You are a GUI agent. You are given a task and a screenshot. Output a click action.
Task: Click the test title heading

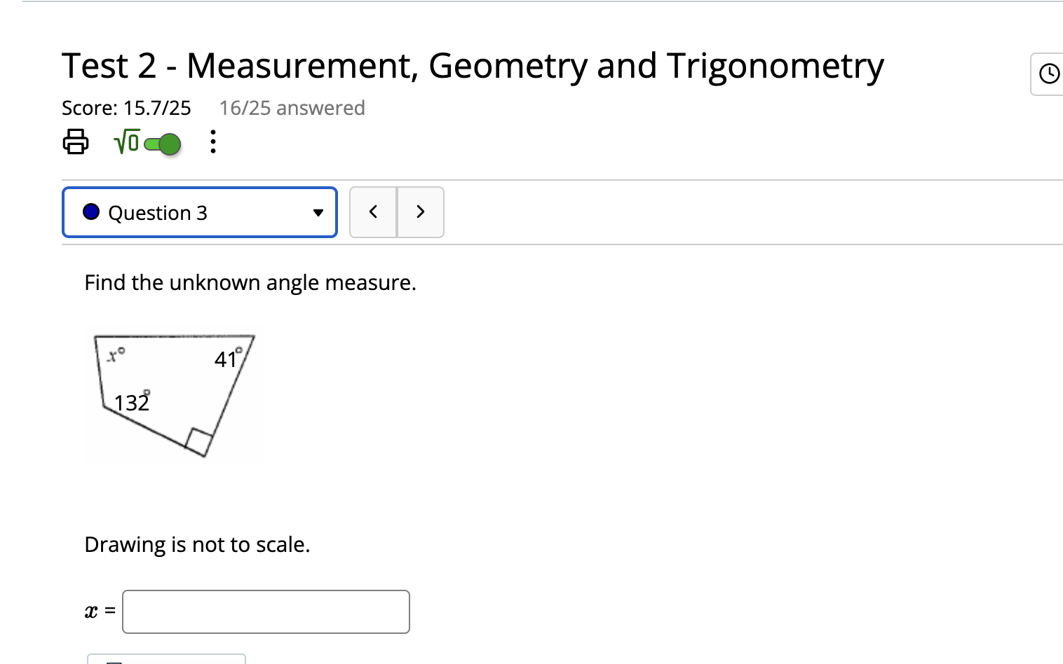(x=473, y=67)
